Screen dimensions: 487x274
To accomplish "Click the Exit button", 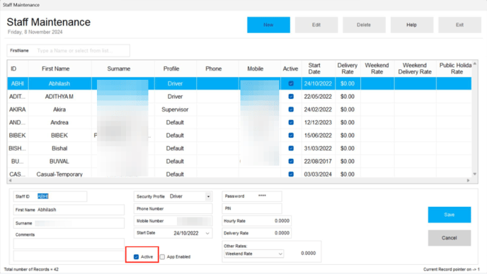I will coord(459,25).
